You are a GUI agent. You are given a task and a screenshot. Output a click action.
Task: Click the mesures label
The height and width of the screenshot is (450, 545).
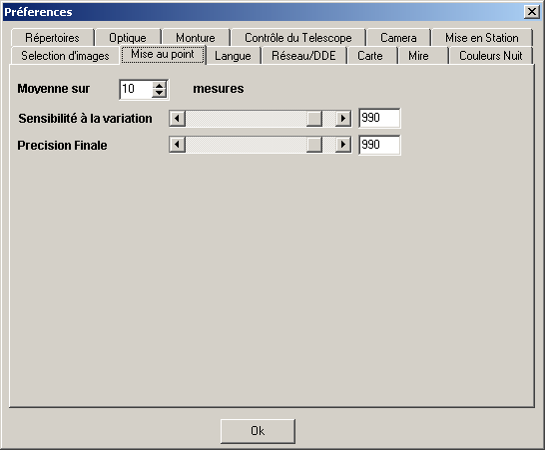click(219, 89)
